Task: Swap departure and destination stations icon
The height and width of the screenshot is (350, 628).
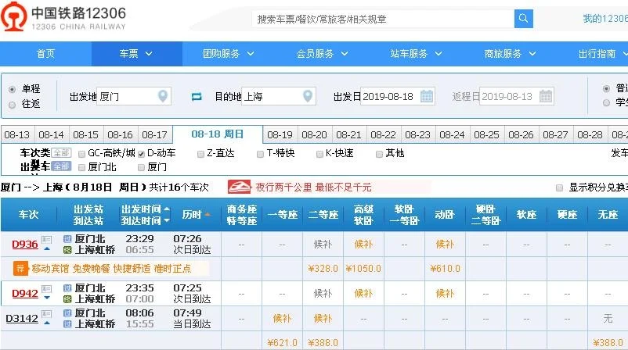Action: 197,97
